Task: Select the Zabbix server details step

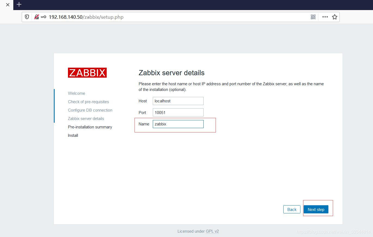Action: [x=86, y=119]
